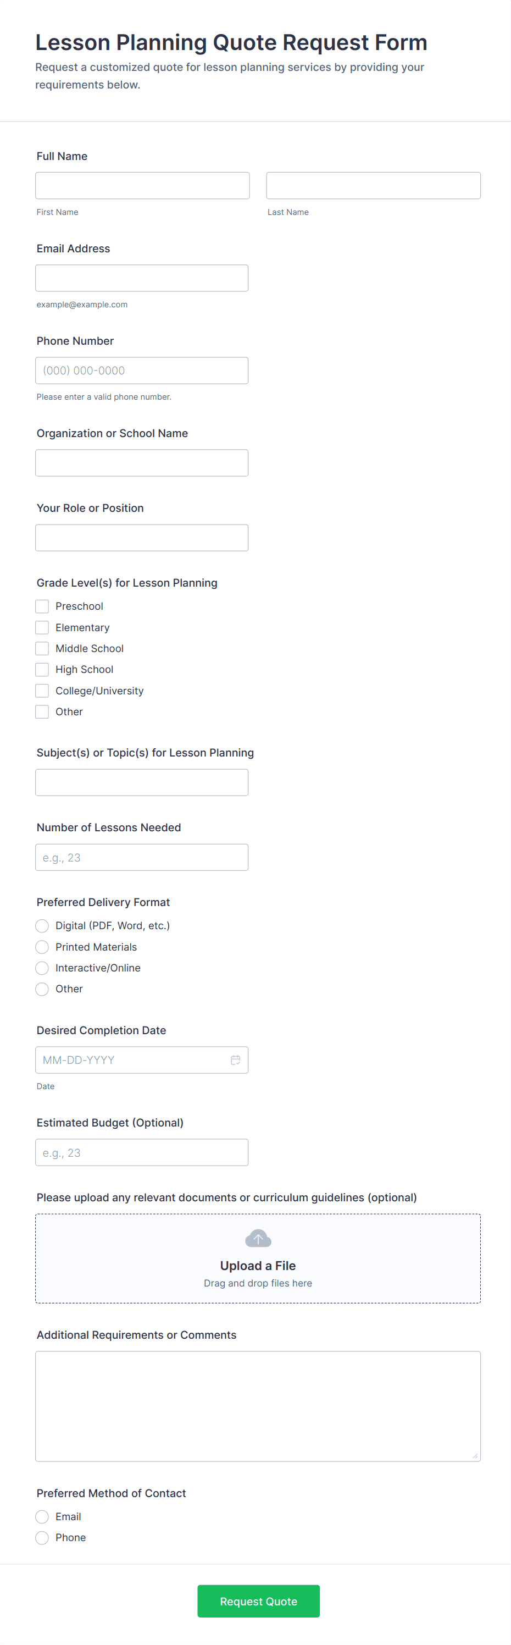Screen dimensions: 511x1645
Task: Click into the Phone Number field
Action: [x=142, y=371]
